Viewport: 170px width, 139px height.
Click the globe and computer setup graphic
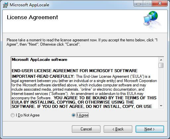(x=152, y=20)
